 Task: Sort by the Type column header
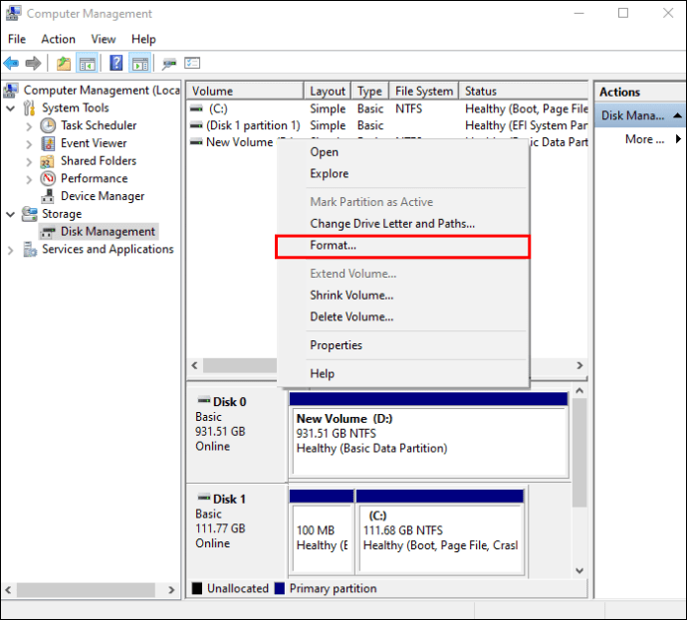369,92
